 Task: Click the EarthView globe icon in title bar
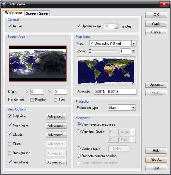[4, 4]
